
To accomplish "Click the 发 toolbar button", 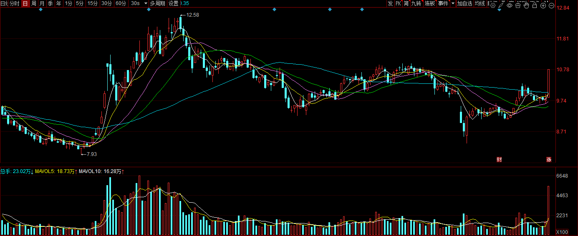I will click(390, 3).
